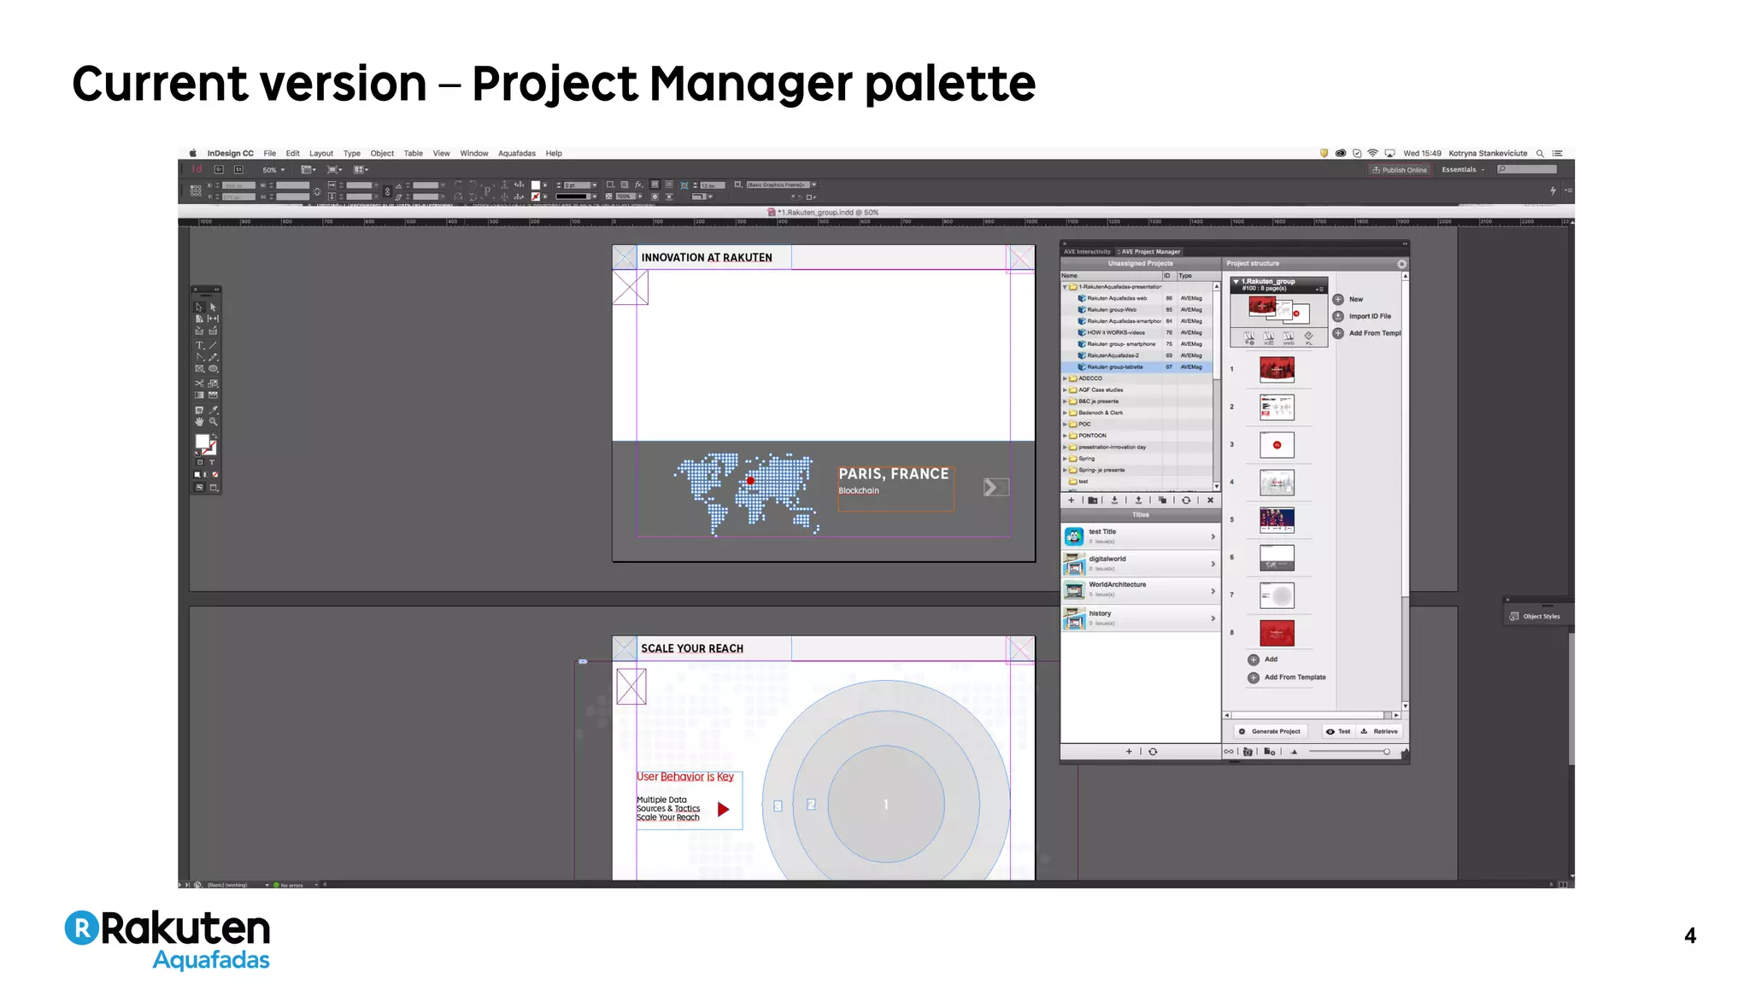The width and height of the screenshot is (1750, 984).
Task: Select the Scissors tool
Action: pyautogui.click(x=199, y=384)
